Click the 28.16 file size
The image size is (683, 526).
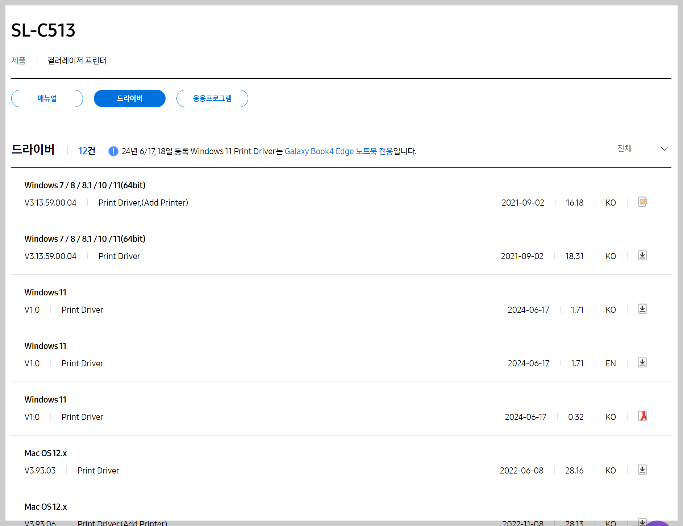[x=574, y=471]
